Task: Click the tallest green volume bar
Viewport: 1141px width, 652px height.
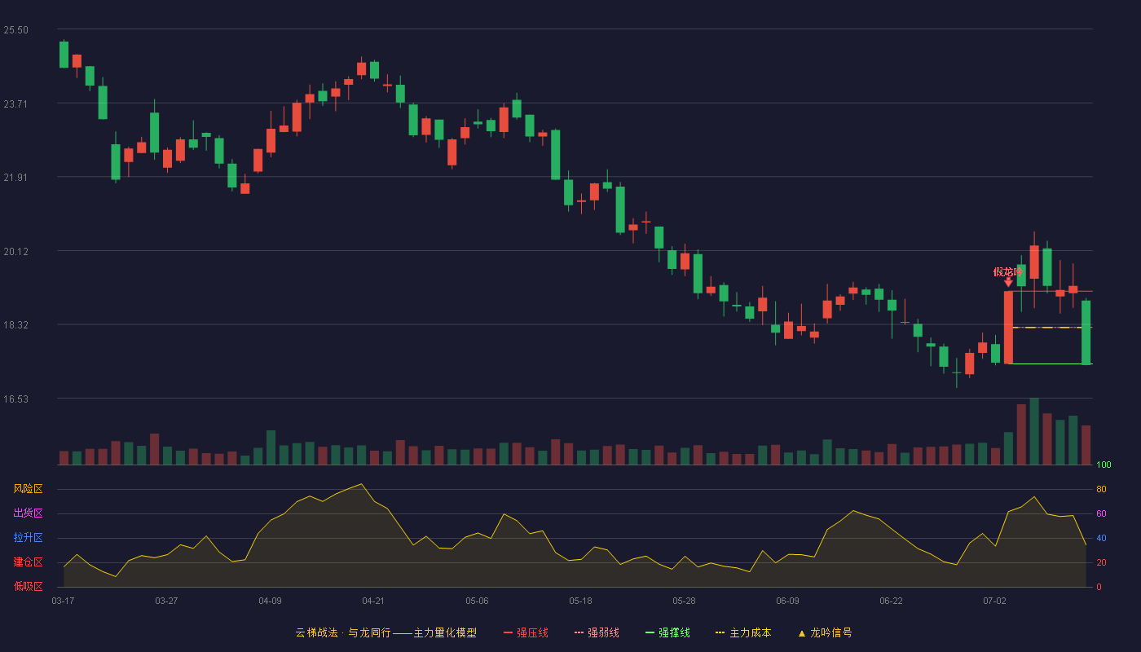Action: tap(1034, 431)
